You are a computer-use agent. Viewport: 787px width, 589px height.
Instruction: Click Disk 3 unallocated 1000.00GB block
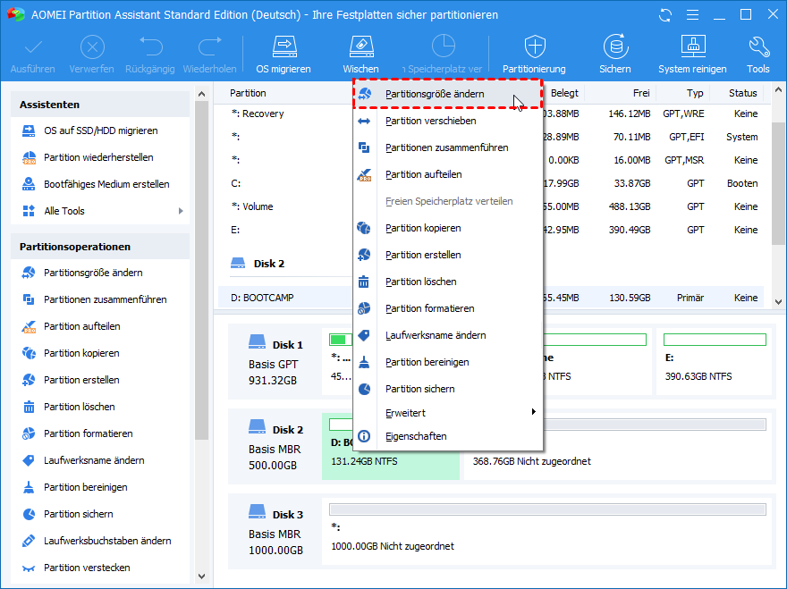(x=546, y=536)
